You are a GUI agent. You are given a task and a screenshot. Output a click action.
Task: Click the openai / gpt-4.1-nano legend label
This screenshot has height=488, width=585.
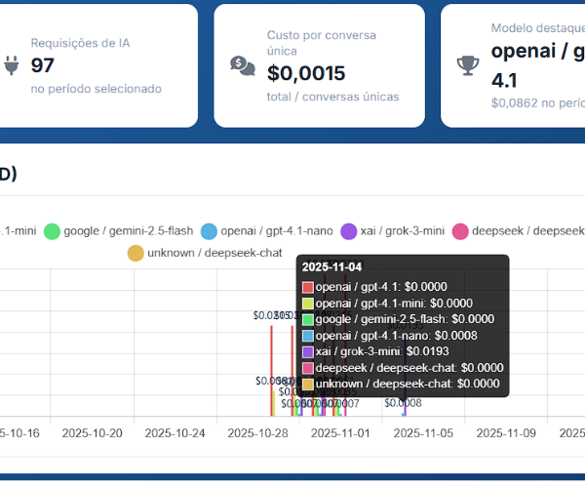click(277, 231)
